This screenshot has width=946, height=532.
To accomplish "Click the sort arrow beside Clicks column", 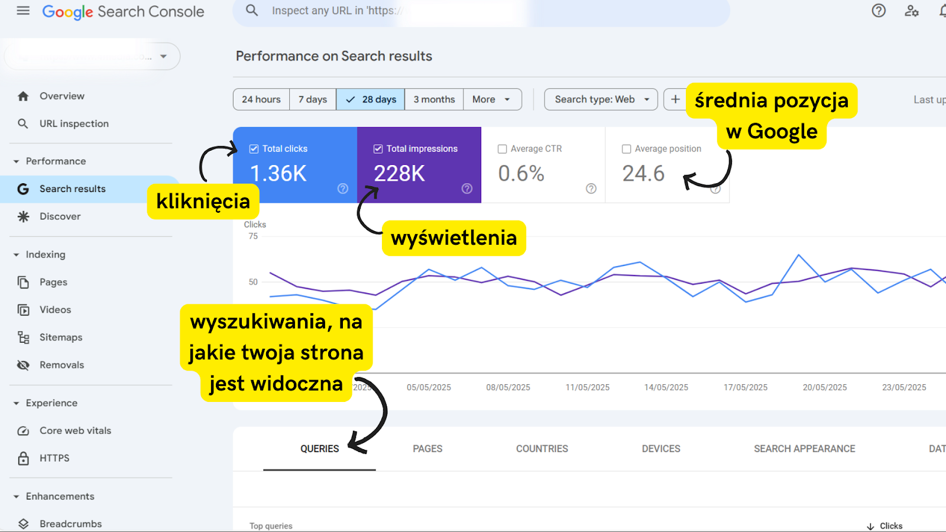I will pos(870,526).
